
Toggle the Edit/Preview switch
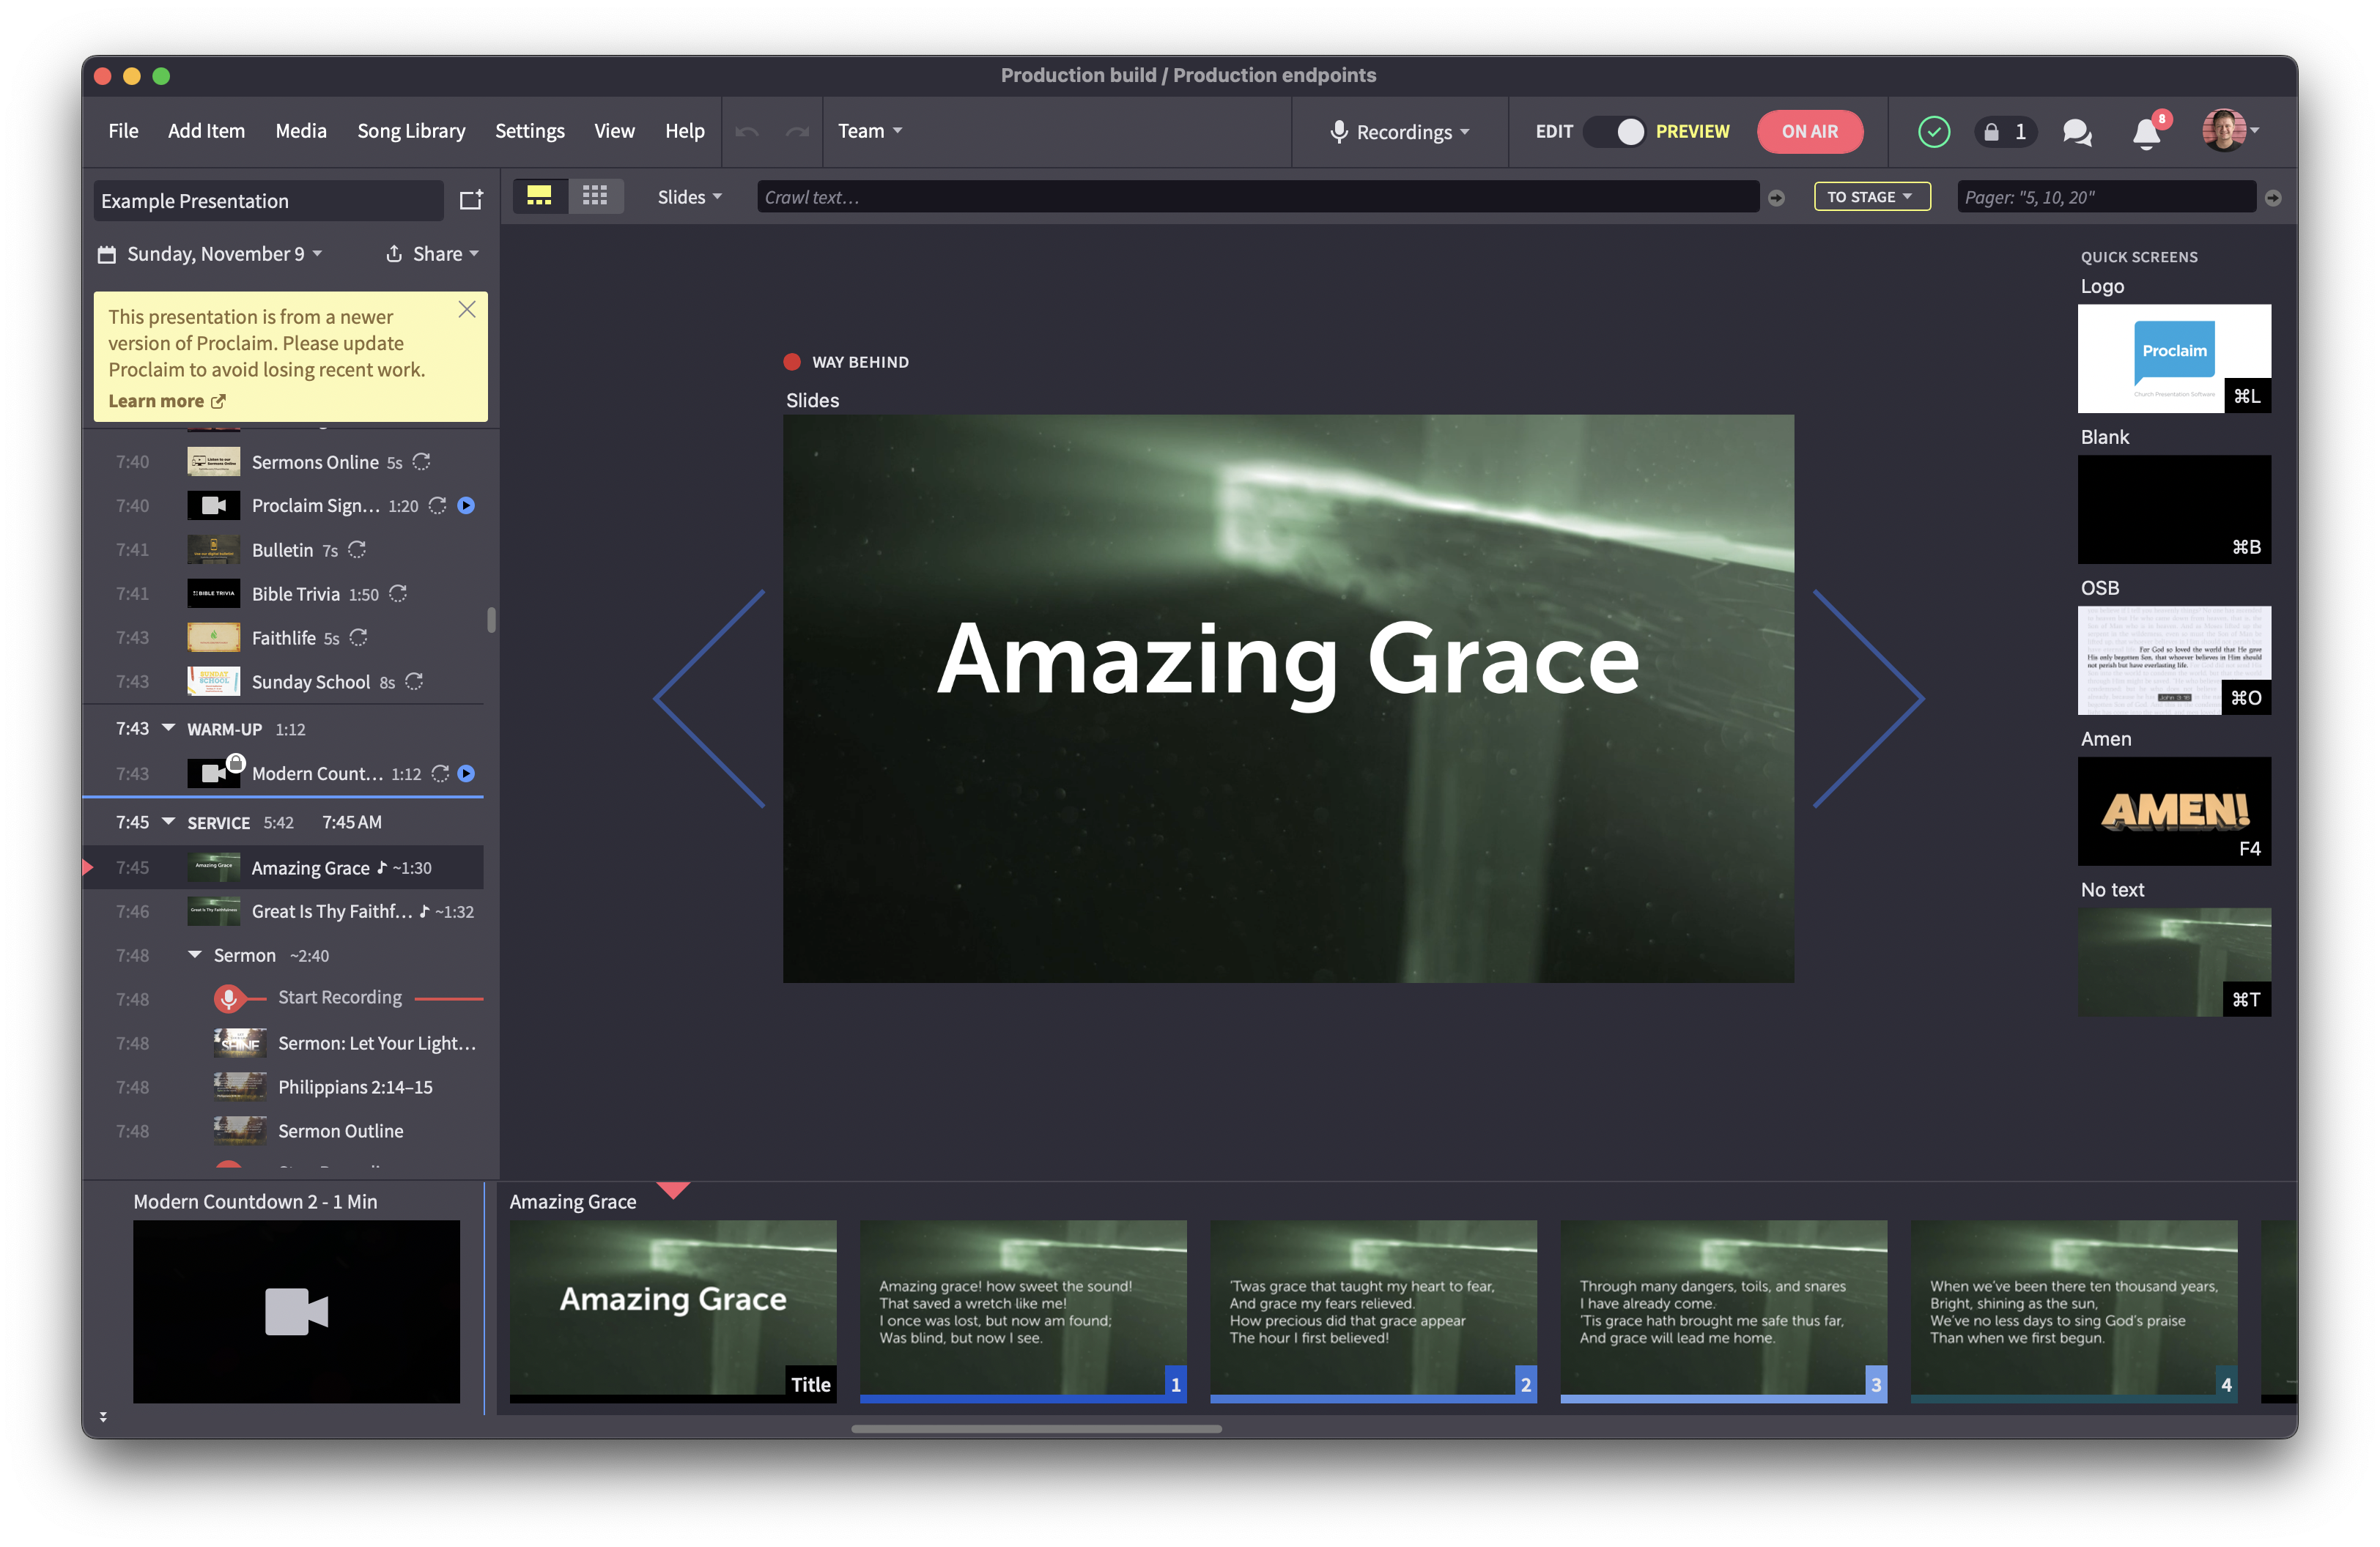(x=1615, y=132)
